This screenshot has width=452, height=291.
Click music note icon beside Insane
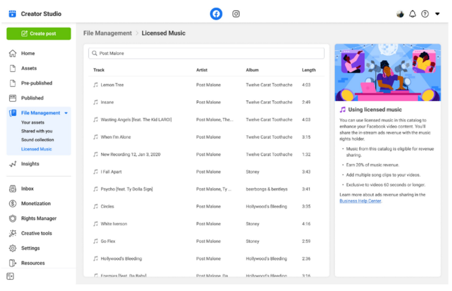[96, 102]
